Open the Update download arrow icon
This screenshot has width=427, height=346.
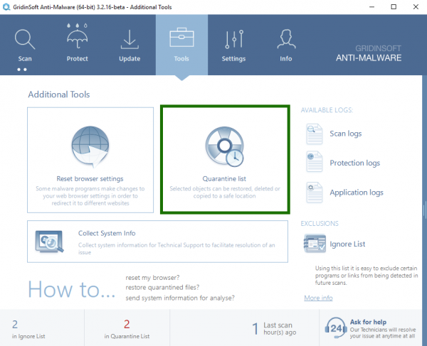[130, 39]
